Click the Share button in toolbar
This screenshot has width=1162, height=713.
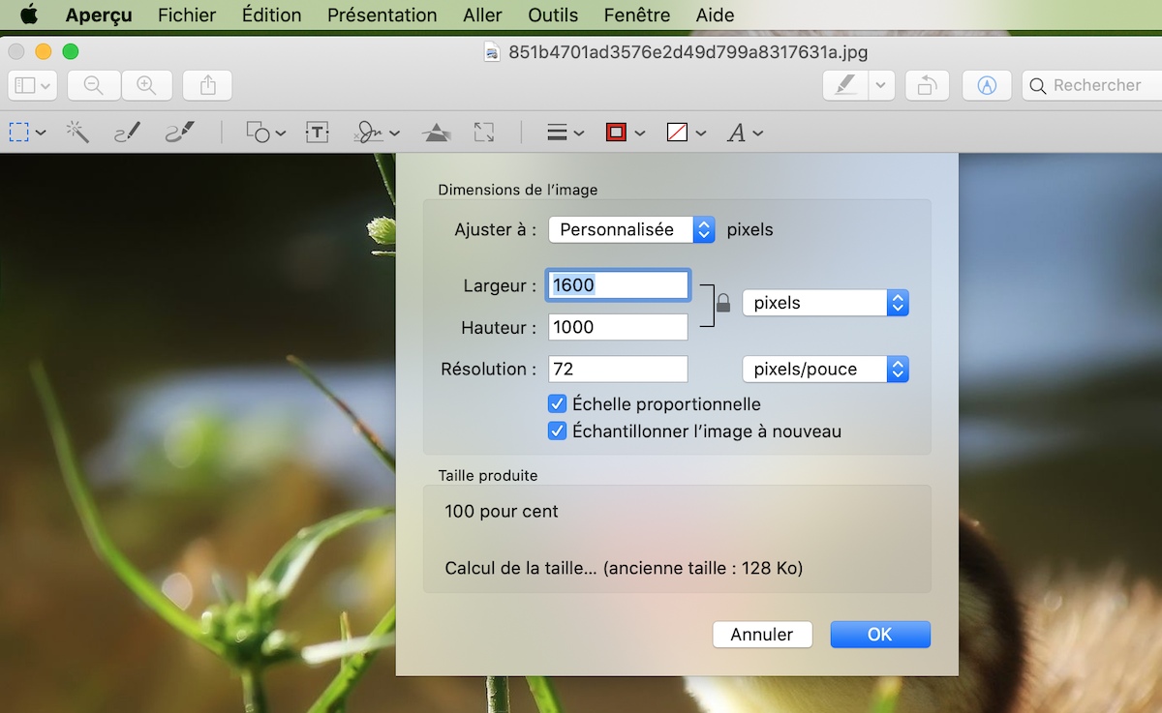207,85
